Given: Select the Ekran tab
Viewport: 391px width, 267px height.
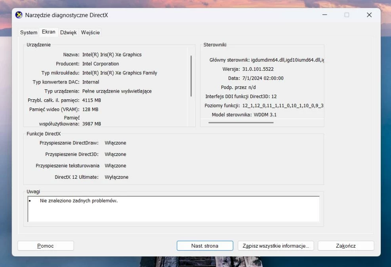Looking at the screenshot, I should [49, 32].
